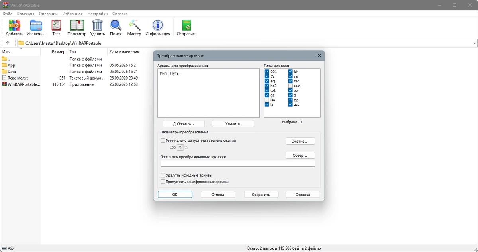This screenshot has width=478, height=252.
Task: Uncheck the arj archive type
Action: (267, 81)
